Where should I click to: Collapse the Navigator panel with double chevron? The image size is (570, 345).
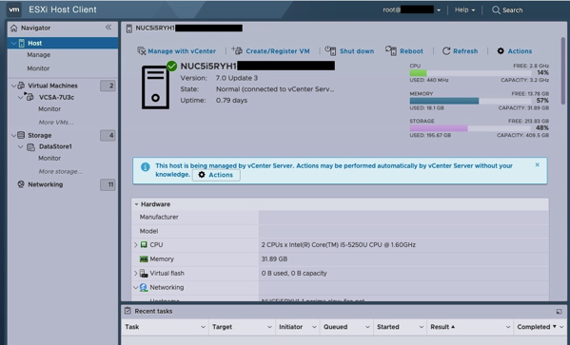point(108,28)
